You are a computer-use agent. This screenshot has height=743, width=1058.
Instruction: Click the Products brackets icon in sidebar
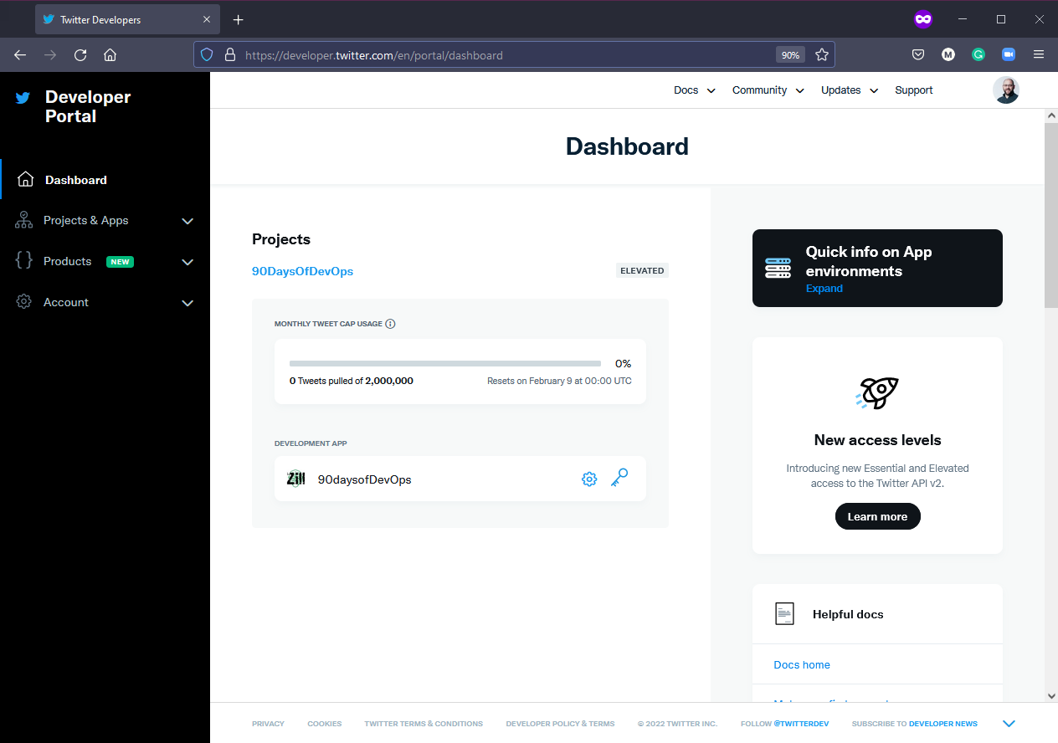pyautogui.click(x=23, y=261)
